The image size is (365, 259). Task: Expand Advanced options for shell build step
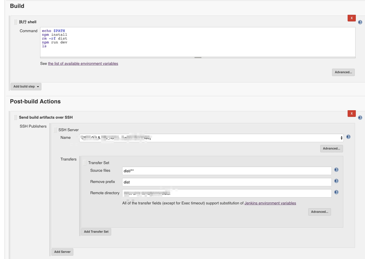click(343, 72)
